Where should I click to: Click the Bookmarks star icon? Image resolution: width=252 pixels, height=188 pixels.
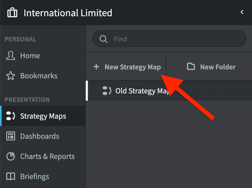(10, 76)
